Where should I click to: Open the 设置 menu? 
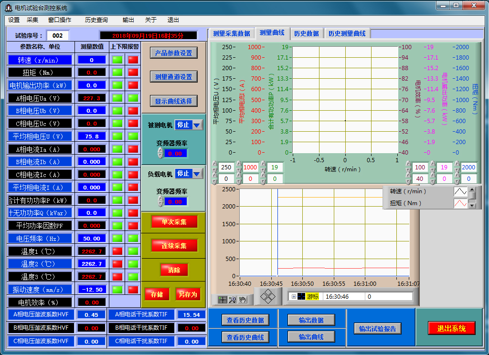tap(14, 20)
